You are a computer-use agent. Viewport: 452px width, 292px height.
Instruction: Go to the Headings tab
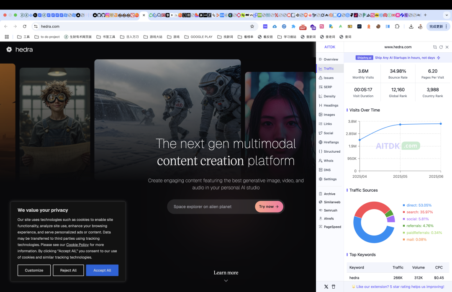point(329,105)
